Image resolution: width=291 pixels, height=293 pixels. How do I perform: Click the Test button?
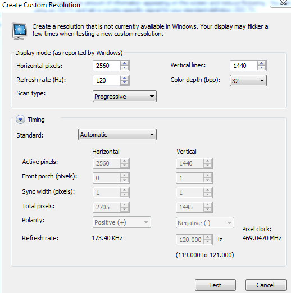215,285
